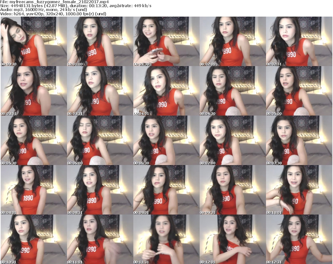333x264 pixels.
Task: Select the thumbnail at 00:00:30
Action: (34, 41)
